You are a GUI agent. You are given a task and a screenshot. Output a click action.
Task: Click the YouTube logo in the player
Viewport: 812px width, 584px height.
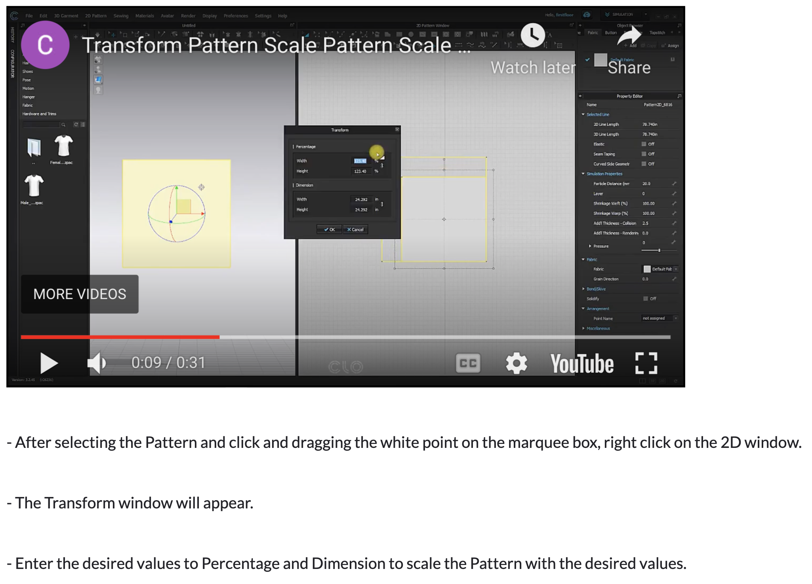[582, 364]
